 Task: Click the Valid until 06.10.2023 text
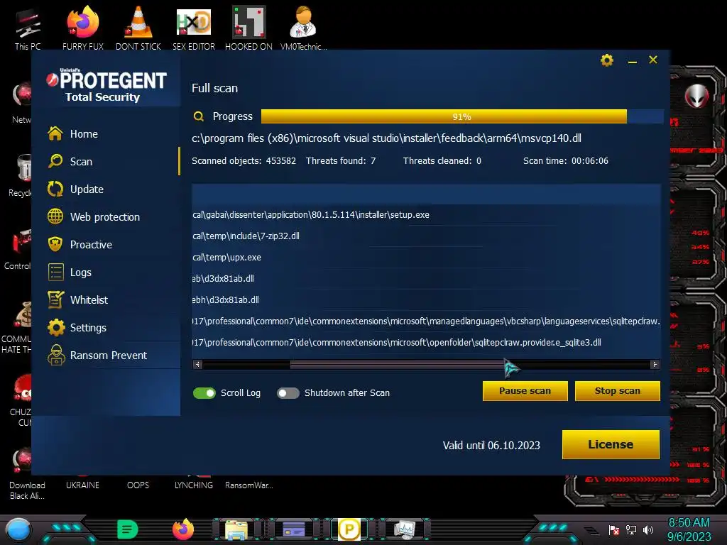(491, 446)
